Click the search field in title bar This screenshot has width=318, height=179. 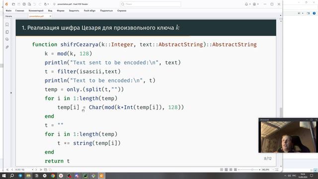pos(150,4)
